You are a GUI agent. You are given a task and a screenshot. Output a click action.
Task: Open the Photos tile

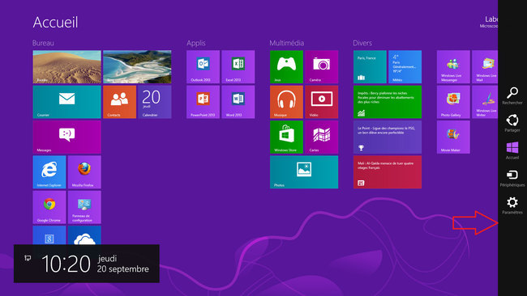tap(304, 172)
